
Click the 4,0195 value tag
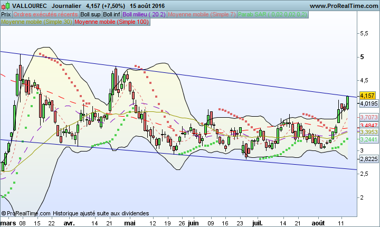coord(368,103)
